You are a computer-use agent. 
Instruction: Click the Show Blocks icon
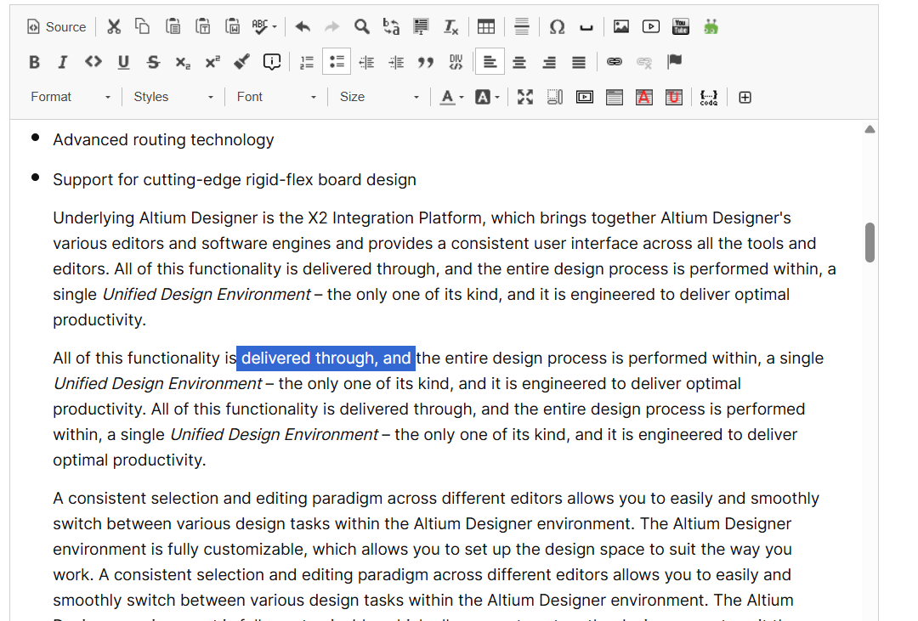pyautogui.click(x=555, y=97)
